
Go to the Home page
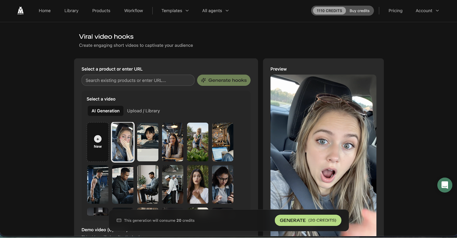click(x=45, y=11)
